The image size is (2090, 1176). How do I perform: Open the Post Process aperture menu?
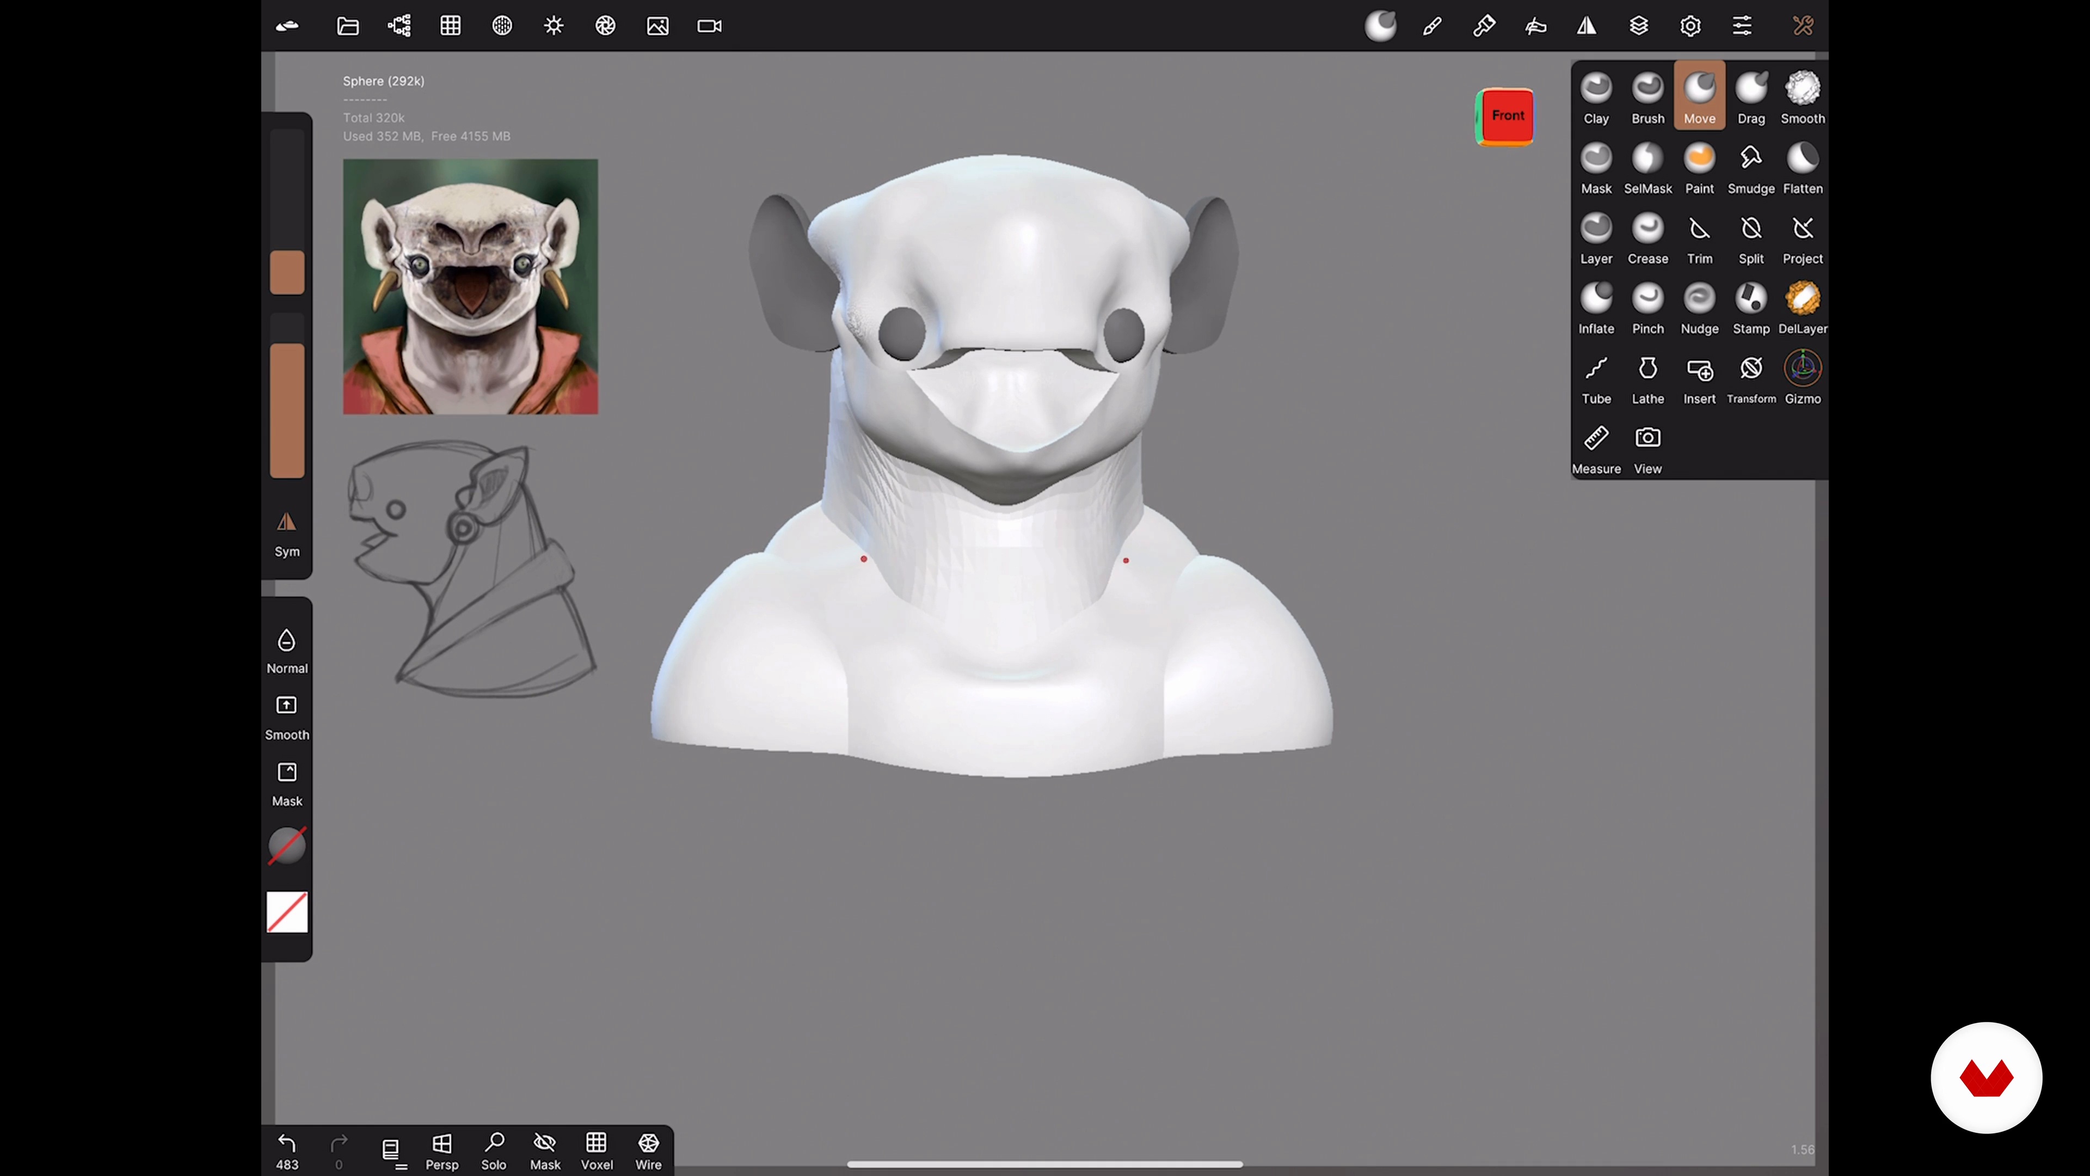(x=605, y=26)
